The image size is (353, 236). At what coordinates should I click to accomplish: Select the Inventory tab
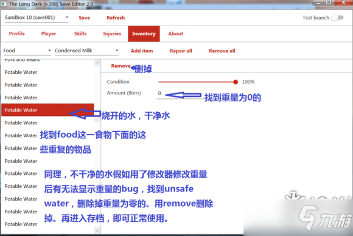click(x=144, y=34)
